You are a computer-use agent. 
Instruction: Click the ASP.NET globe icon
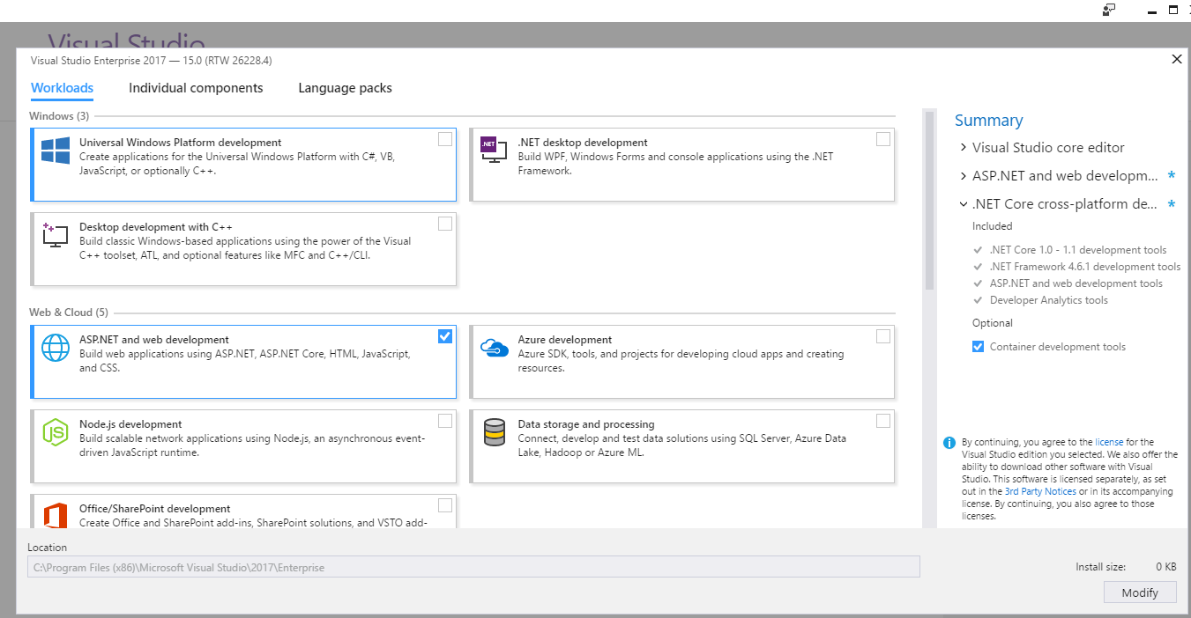pos(56,348)
